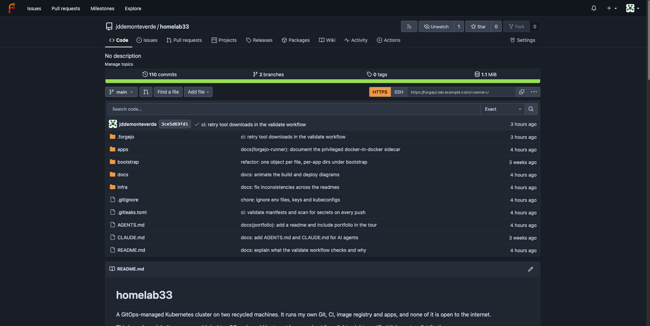Click the Manage topics link

pyautogui.click(x=119, y=64)
